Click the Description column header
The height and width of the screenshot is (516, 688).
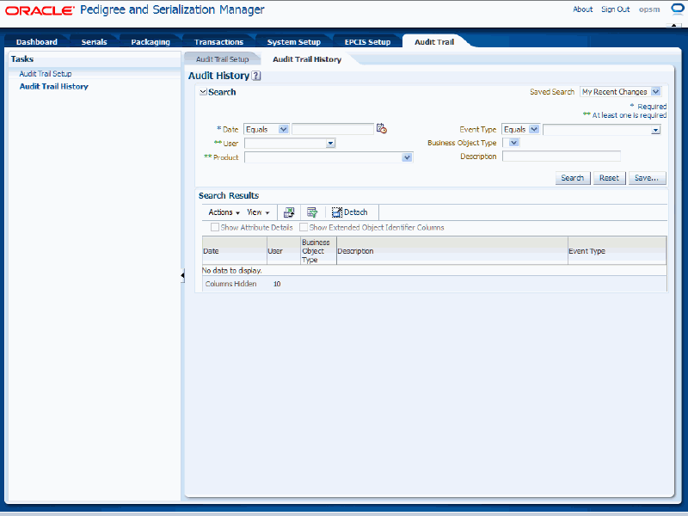tap(452, 251)
